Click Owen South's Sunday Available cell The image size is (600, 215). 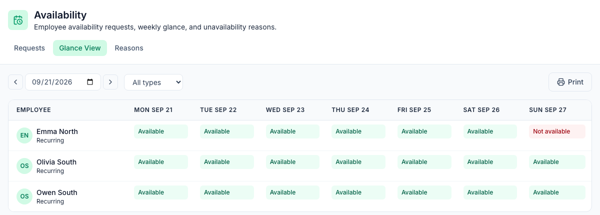(557, 192)
